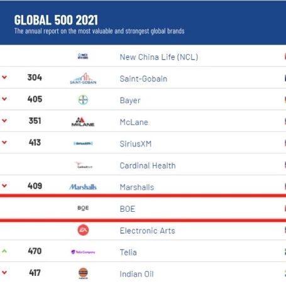Select the New China Life (NCL) name
Viewport: 286px width, 286px height.
click(x=159, y=57)
